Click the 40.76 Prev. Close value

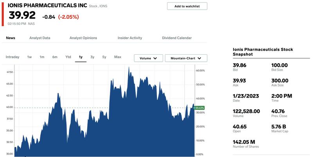point(278,111)
